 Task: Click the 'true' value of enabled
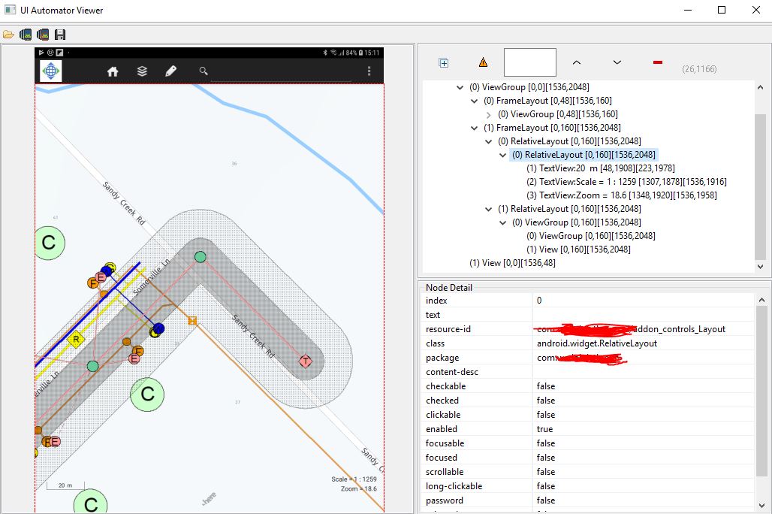pyautogui.click(x=544, y=429)
